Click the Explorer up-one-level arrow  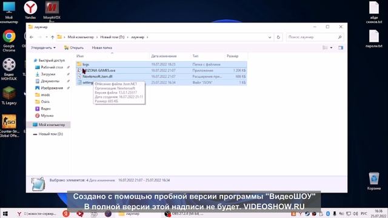pos(53,37)
